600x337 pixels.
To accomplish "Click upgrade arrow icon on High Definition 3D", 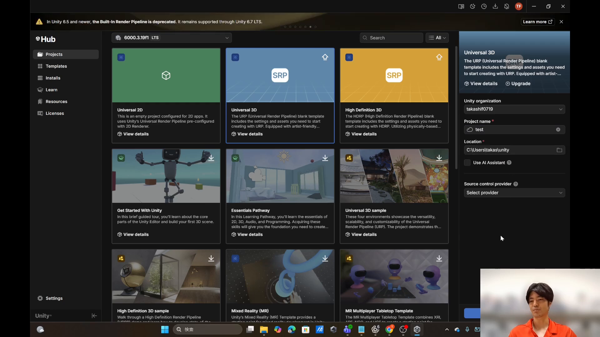I will [439, 57].
